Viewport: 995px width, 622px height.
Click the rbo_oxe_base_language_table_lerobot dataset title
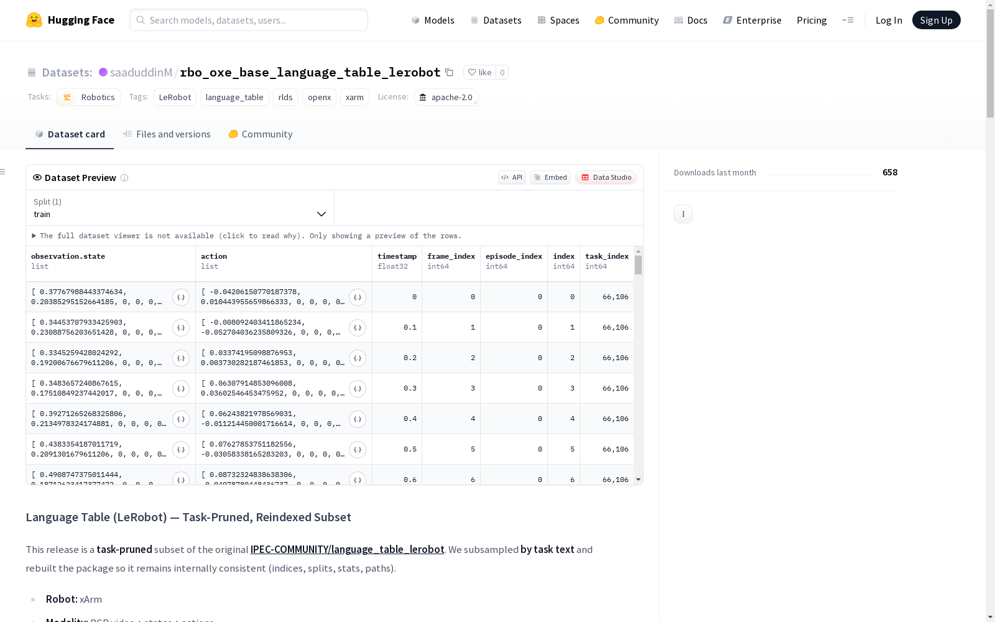click(310, 72)
